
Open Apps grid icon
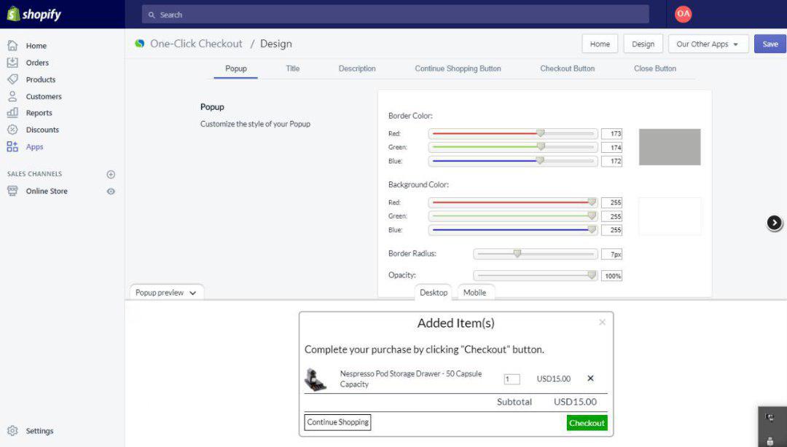12,146
